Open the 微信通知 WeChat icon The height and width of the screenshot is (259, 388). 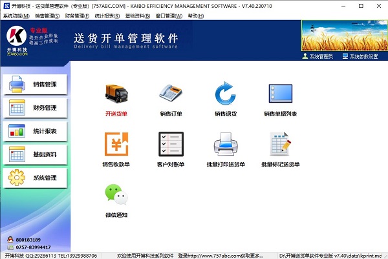116,195
